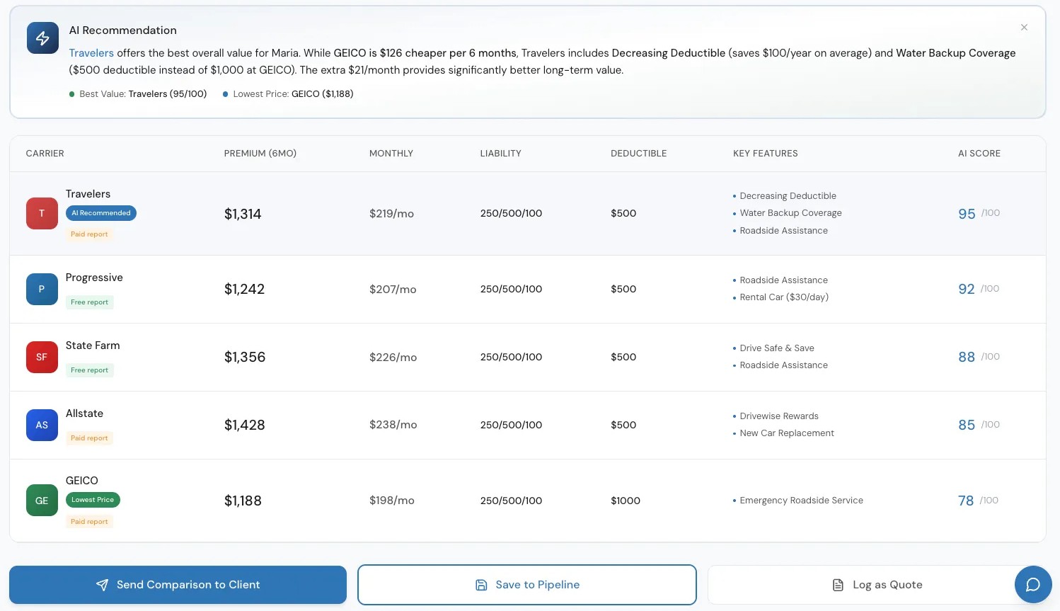Click the $219/mo monthly value
The width and height of the screenshot is (1060, 611).
tap(392, 214)
